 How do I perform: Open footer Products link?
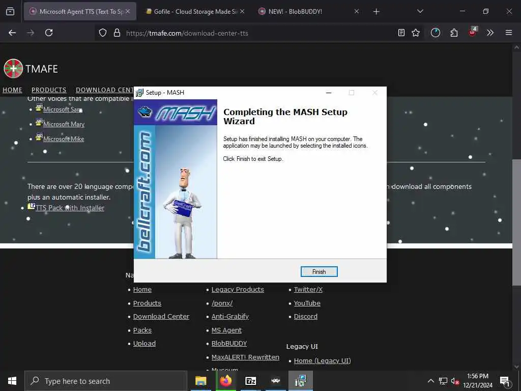click(x=147, y=303)
